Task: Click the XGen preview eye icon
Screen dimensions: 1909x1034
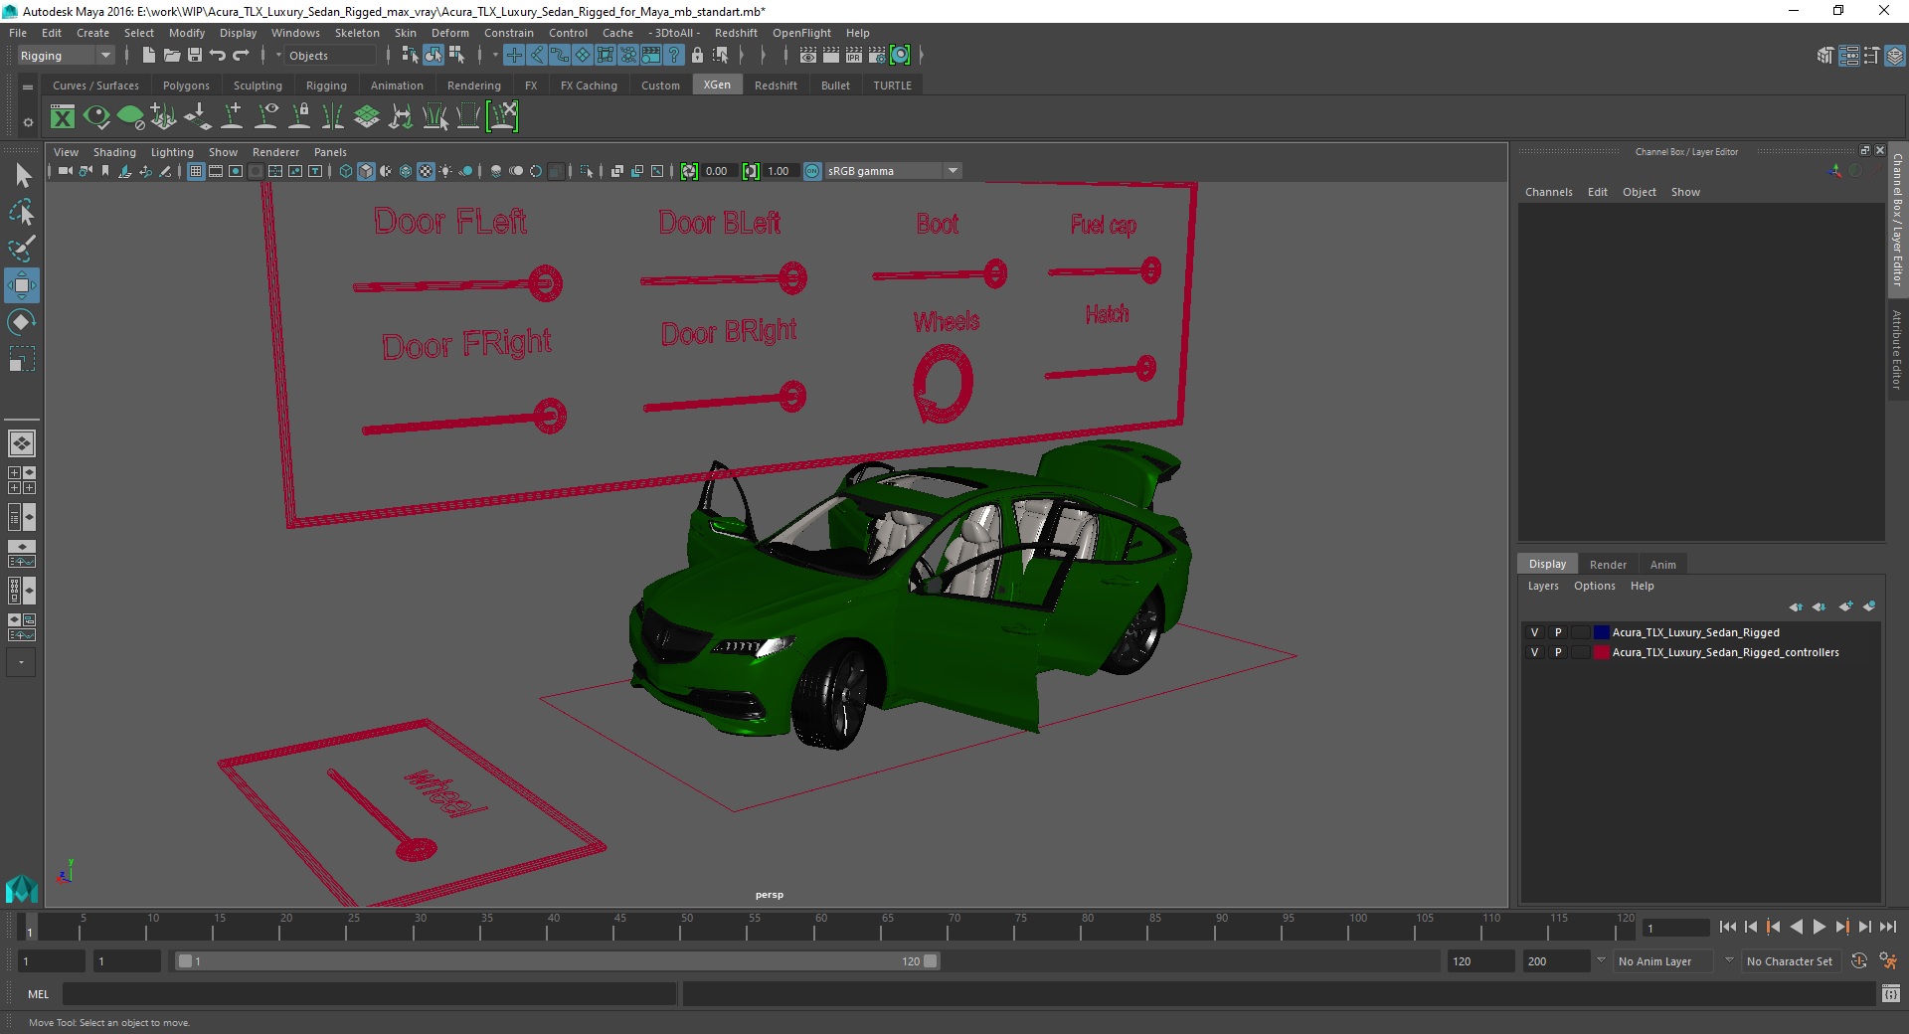Action: click(x=96, y=117)
